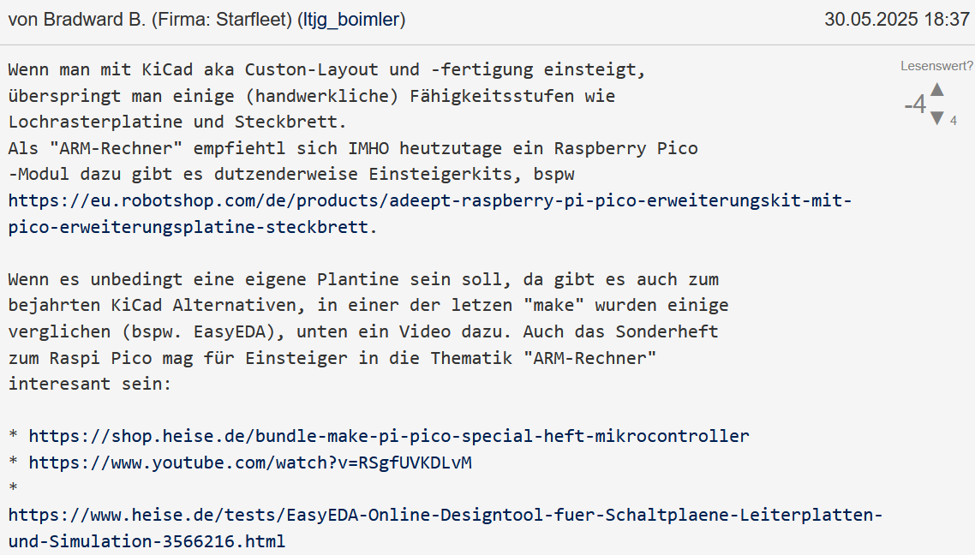975x555 pixels.
Task: Click the small vote count 4
Action: (954, 122)
